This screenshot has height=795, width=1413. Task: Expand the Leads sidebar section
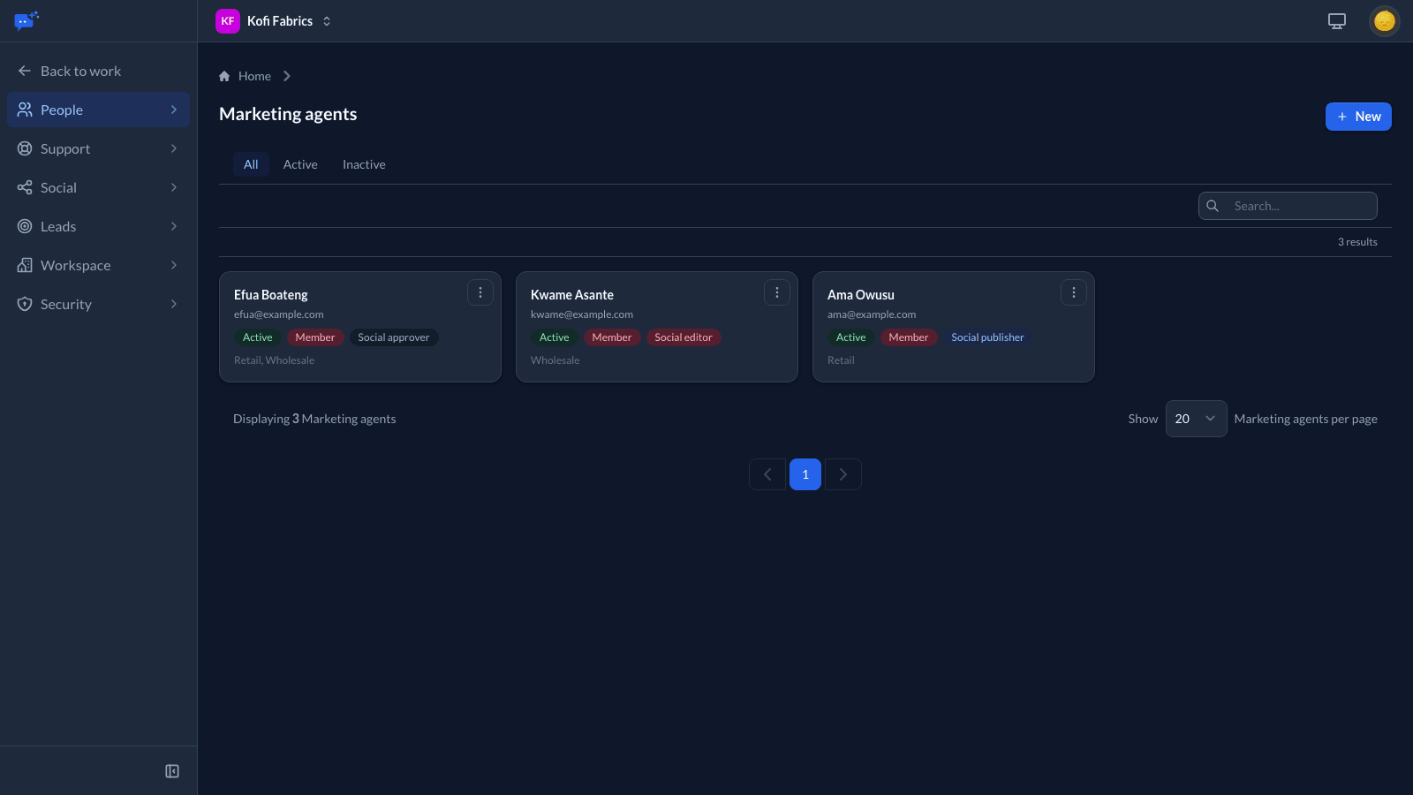[98, 226]
